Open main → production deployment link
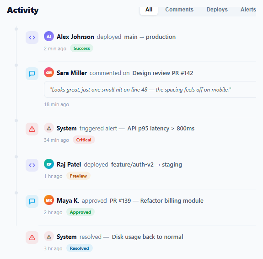The width and height of the screenshot is (263, 259). coord(150,37)
